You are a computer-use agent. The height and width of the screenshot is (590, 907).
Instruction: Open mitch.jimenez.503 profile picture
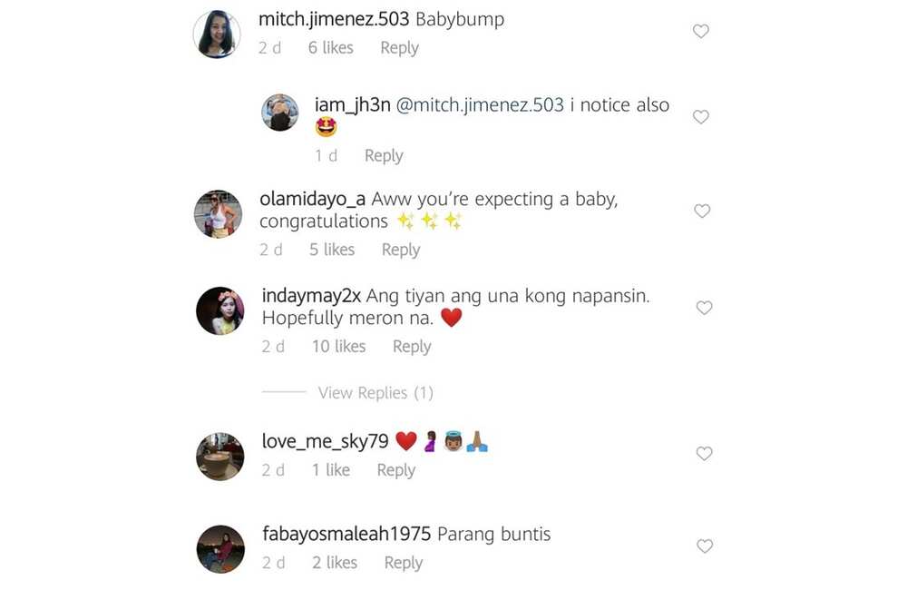click(217, 34)
